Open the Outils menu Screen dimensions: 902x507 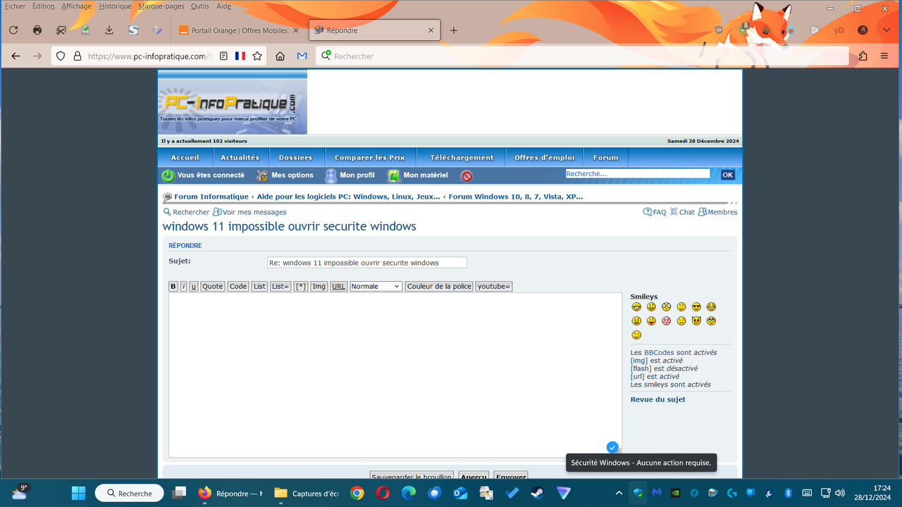click(200, 6)
